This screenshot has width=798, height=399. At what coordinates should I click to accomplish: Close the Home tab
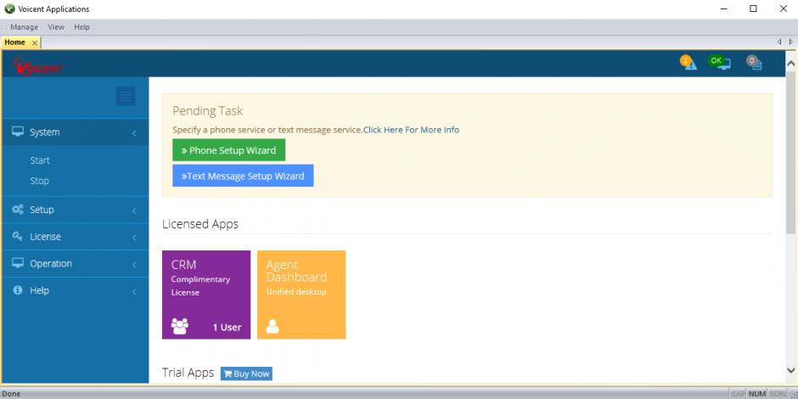35,42
